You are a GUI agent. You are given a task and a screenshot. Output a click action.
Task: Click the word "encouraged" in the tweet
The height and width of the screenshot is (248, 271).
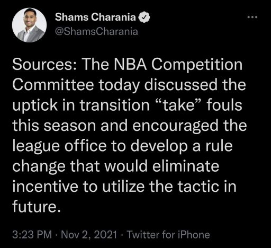pos(175,126)
